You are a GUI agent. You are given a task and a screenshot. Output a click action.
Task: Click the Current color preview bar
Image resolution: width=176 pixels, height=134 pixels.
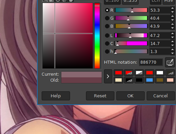[81, 75]
